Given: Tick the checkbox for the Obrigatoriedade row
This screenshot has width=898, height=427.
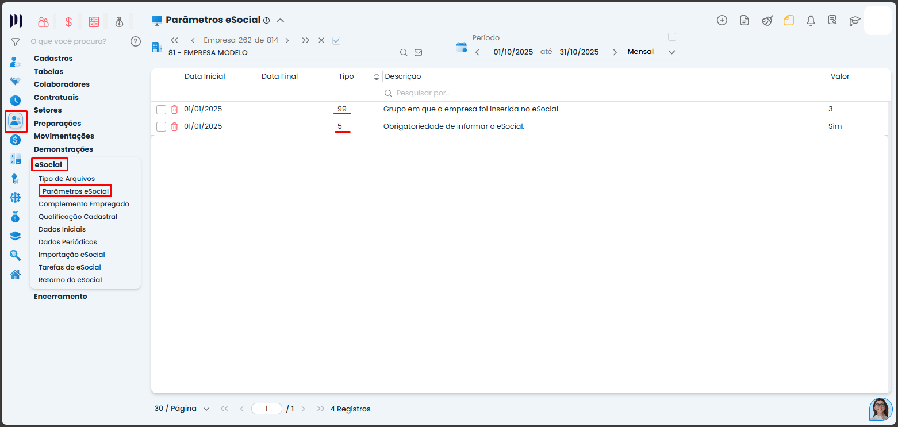Looking at the screenshot, I should 161,127.
